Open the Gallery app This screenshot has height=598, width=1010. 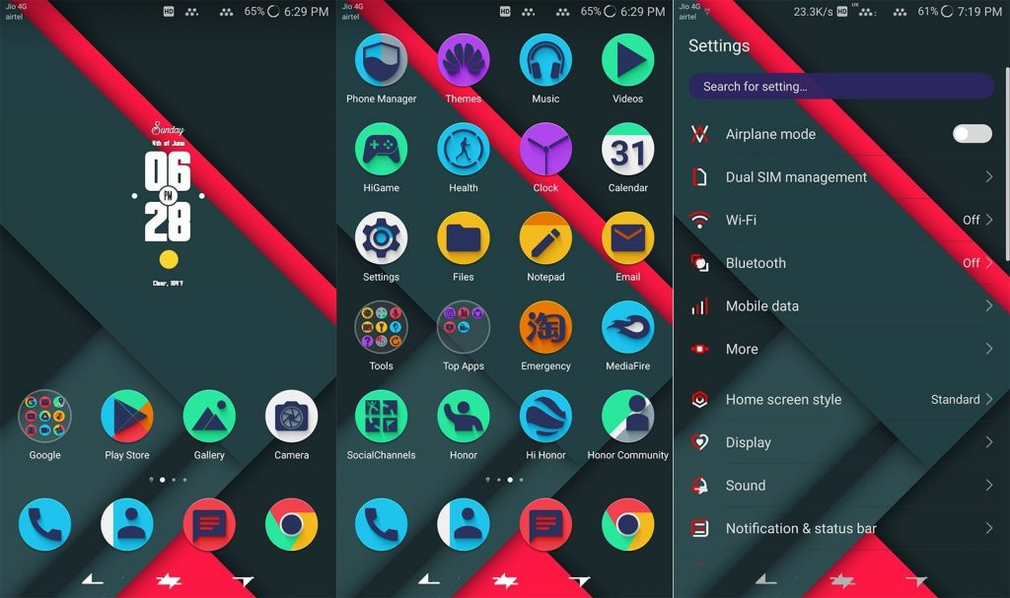pyautogui.click(x=209, y=416)
